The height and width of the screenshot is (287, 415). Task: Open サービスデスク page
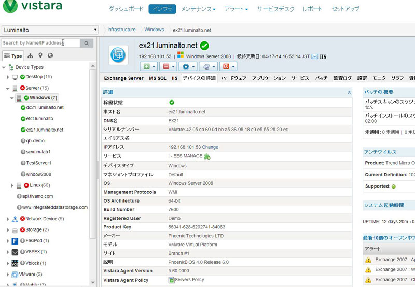tap(275, 9)
